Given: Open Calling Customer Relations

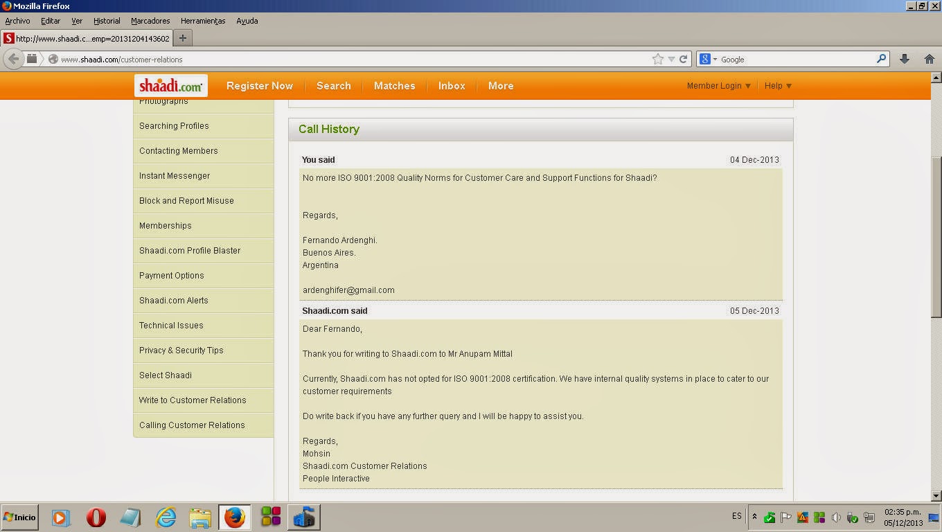Looking at the screenshot, I should (204, 425).
